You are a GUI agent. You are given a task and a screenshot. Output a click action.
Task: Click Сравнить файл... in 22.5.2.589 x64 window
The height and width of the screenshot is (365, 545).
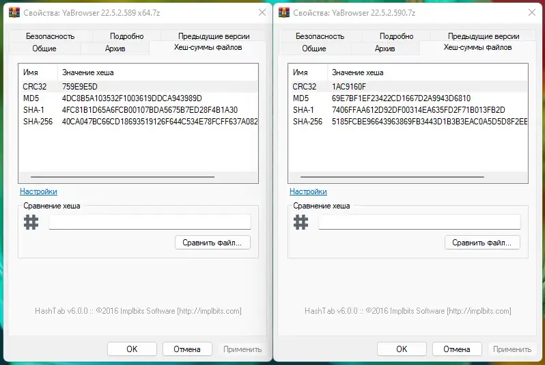click(x=212, y=243)
